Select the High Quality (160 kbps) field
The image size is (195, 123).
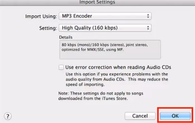[89, 28]
